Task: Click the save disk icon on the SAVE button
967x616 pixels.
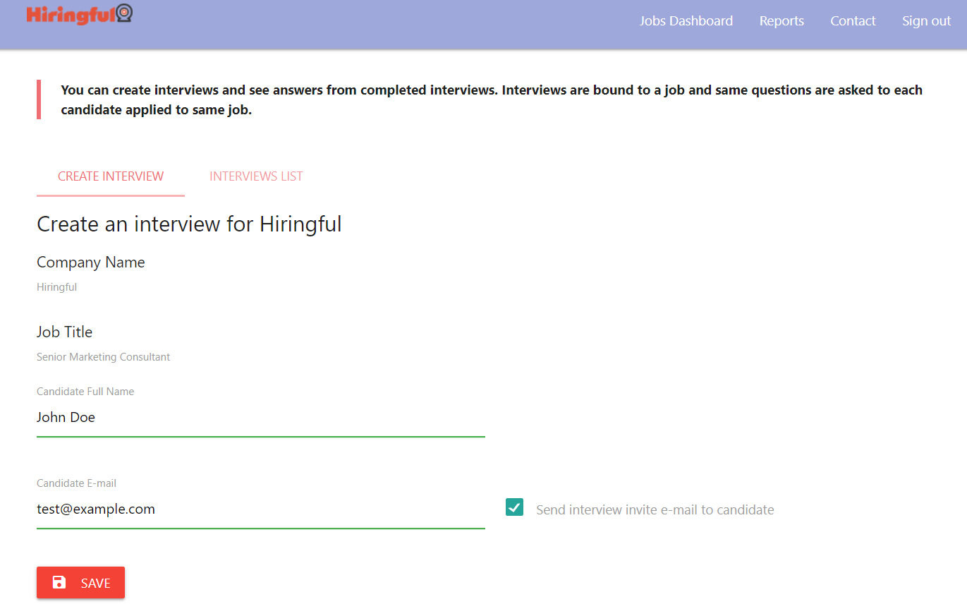Action: tap(58, 582)
